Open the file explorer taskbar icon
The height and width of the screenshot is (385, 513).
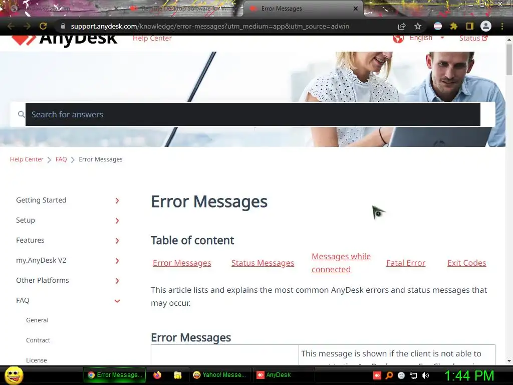(178, 375)
